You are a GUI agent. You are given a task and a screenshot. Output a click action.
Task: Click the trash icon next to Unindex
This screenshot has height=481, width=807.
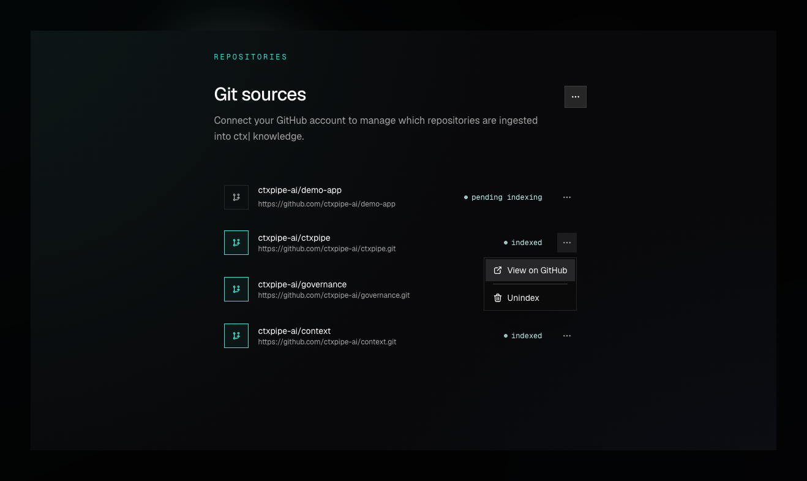point(498,298)
